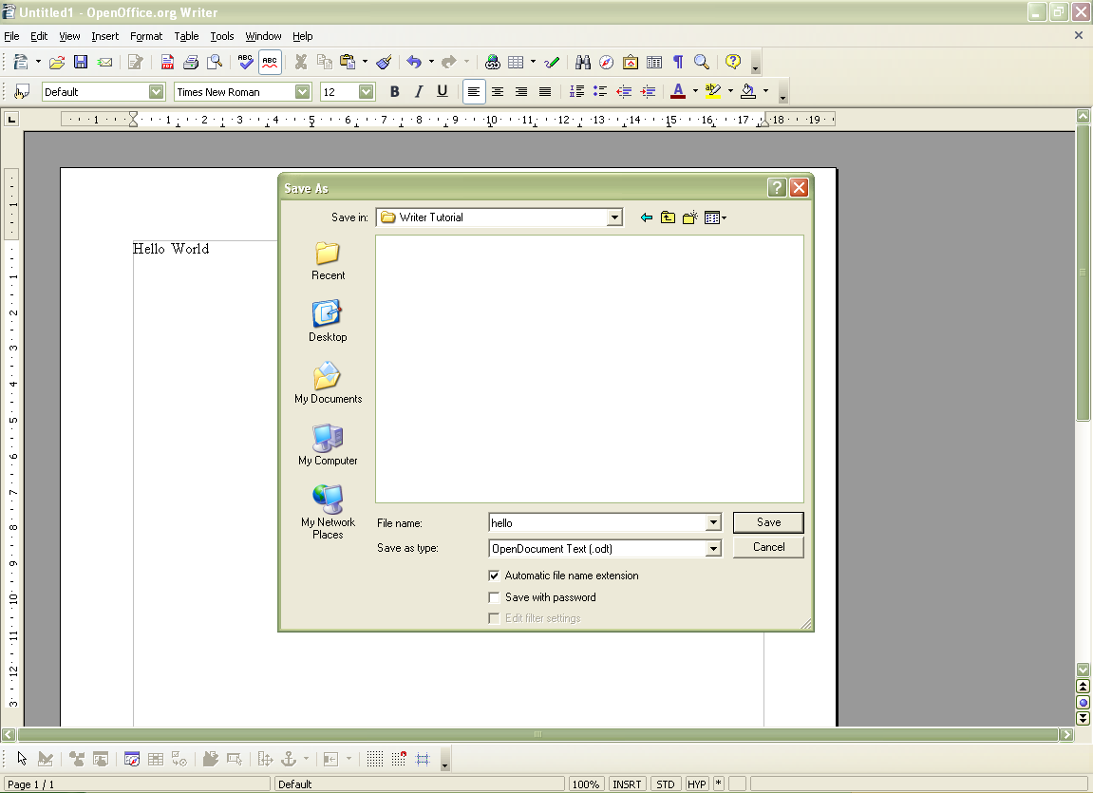
Task: Open the Times New Roman font dropdown
Action: click(302, 92)
